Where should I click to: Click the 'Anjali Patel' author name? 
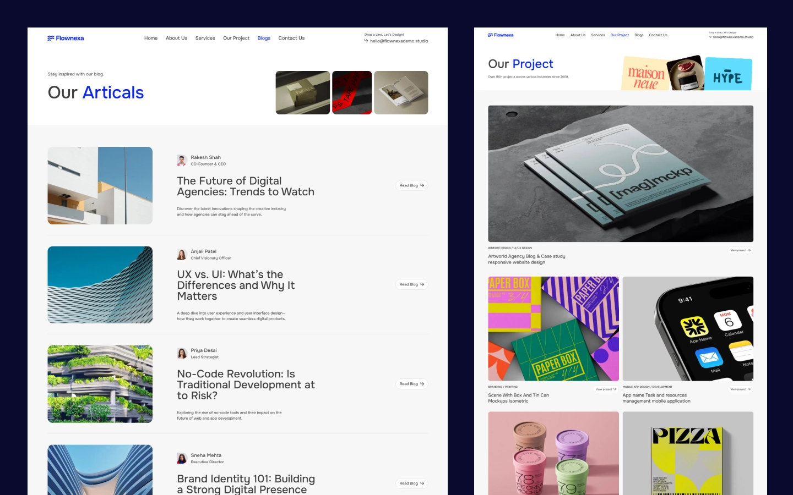pos(203,251)
